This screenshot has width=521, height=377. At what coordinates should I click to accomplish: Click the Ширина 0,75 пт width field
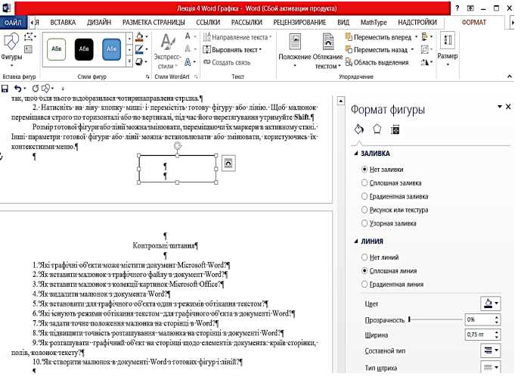point(479,335)
